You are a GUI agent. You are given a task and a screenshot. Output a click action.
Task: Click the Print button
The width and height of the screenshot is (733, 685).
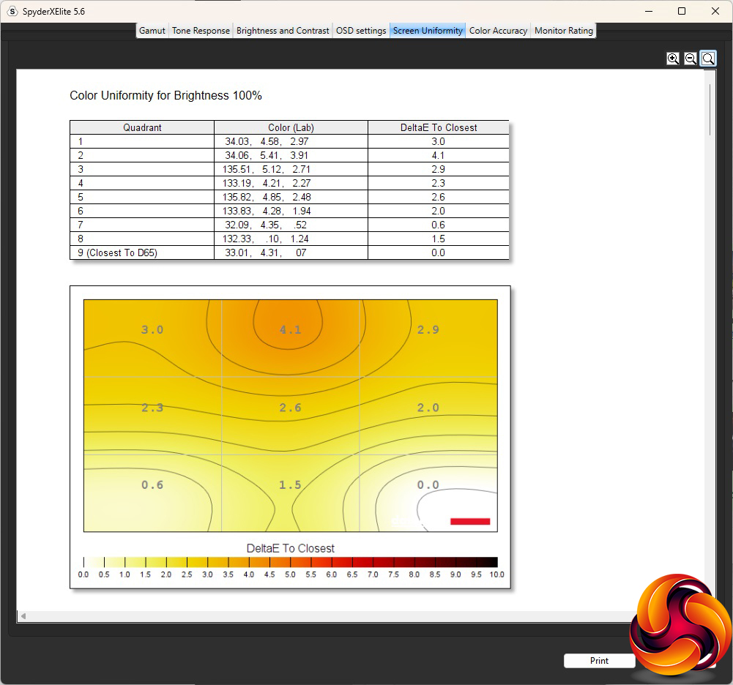[x=599, y=660]
